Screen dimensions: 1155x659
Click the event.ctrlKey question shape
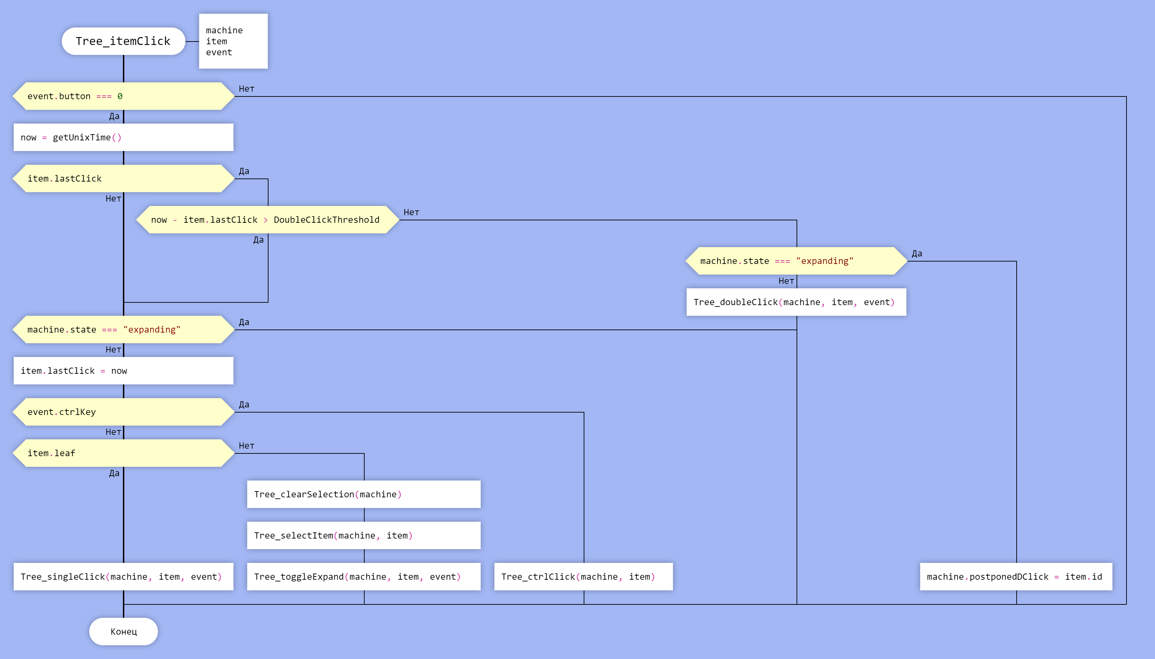[123, 412]
